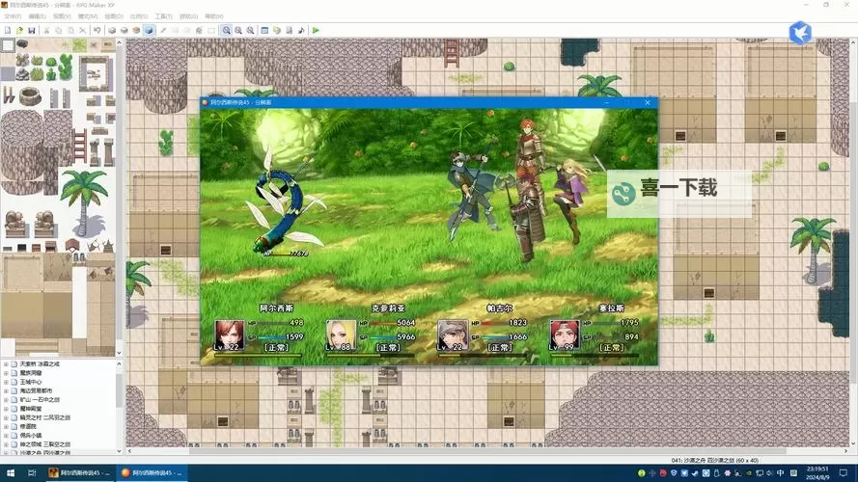The image size is (858, 482).
Task: Select the Pencil drawing tool
Action: [x=162, y=31]
